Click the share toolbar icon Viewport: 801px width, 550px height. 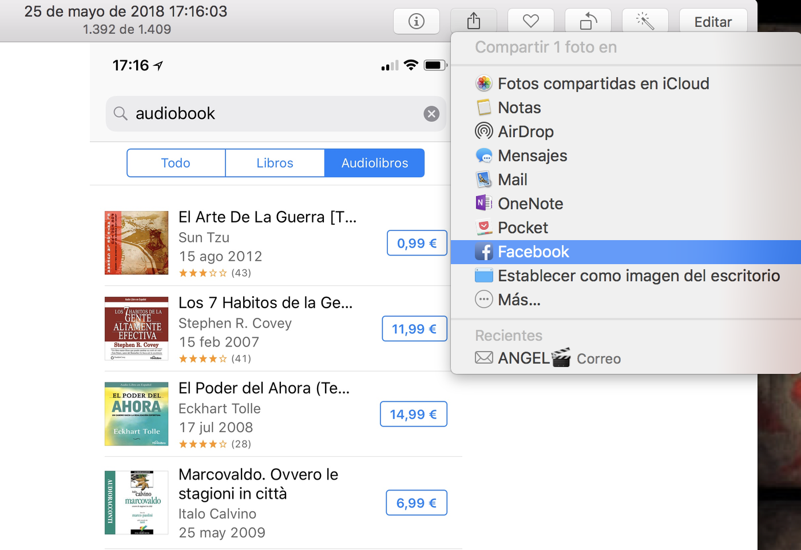click(x=474, y=22)
